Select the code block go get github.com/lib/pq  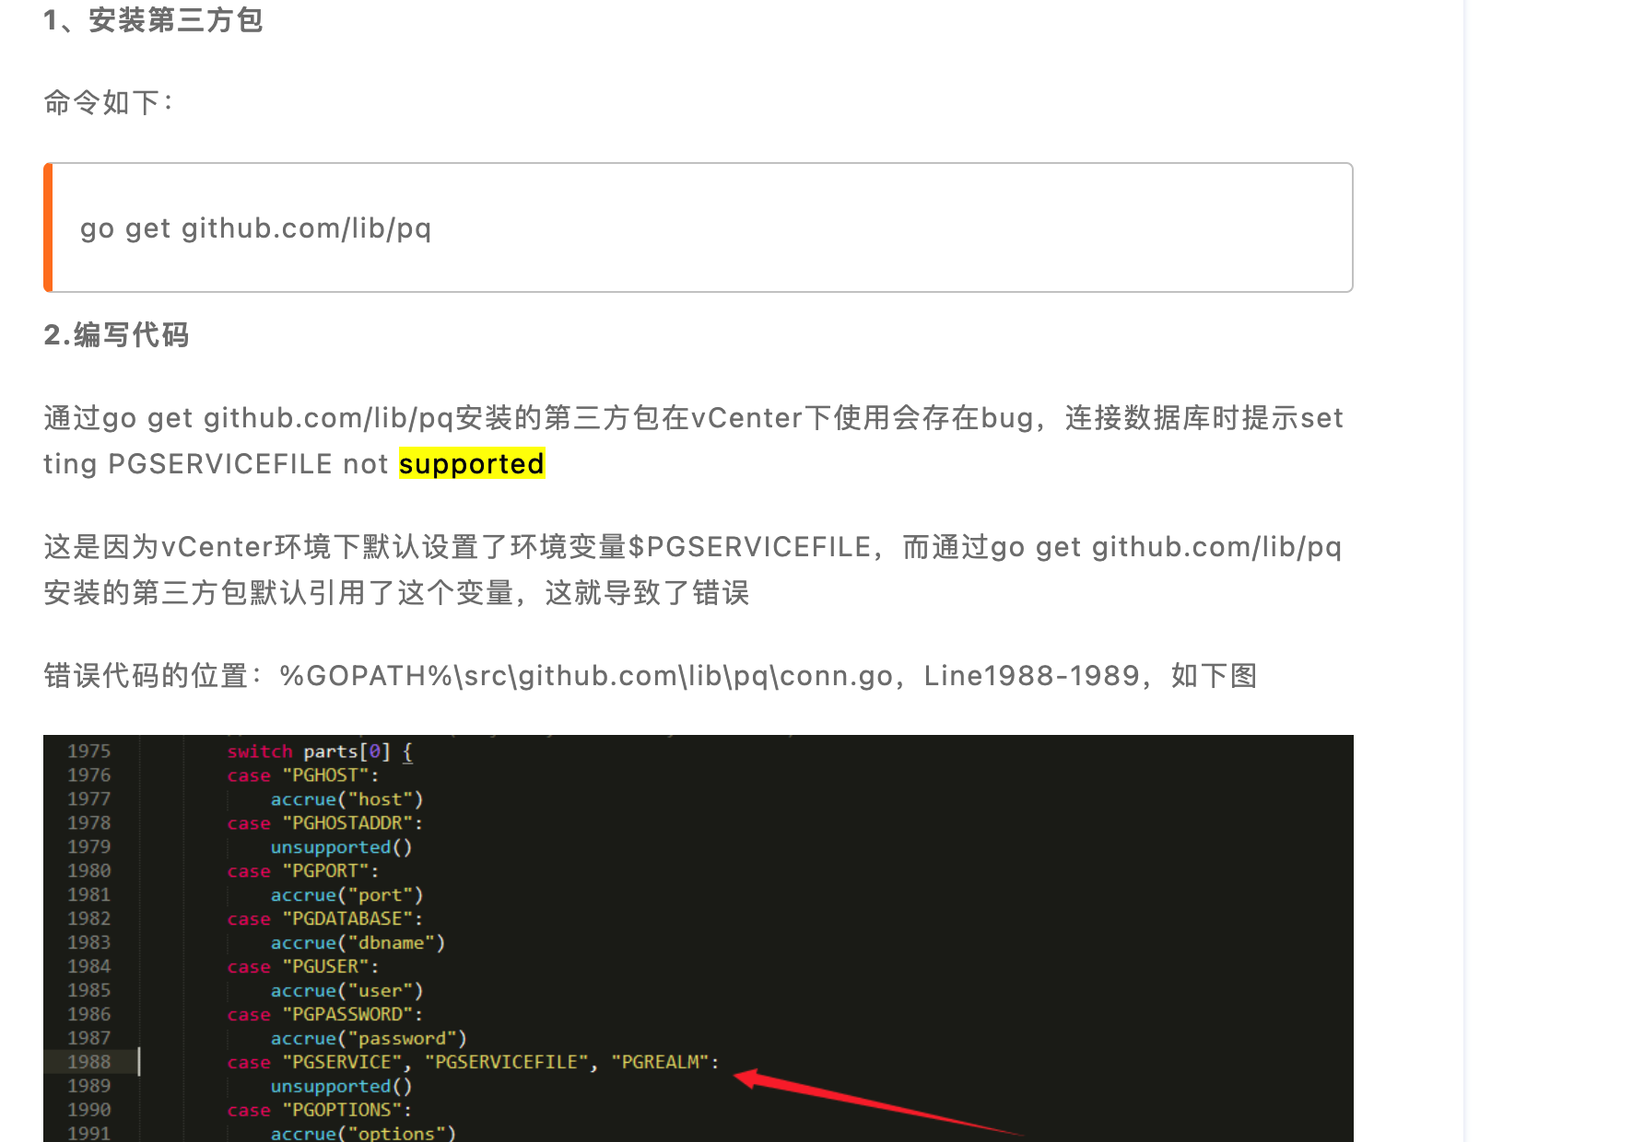(258, 227)
